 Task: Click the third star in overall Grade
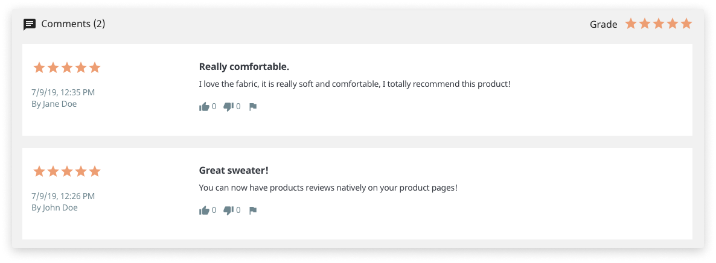click(x=659, y=24)
